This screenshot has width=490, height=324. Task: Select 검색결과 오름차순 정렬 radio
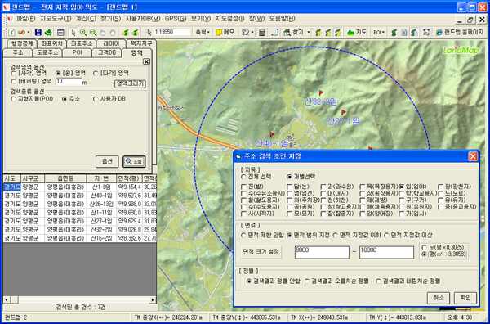click(x=307, y=281)
